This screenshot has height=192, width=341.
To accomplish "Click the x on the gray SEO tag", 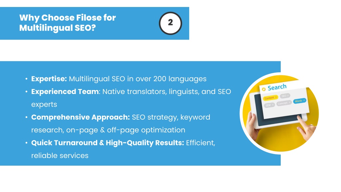I will [288, 96].
